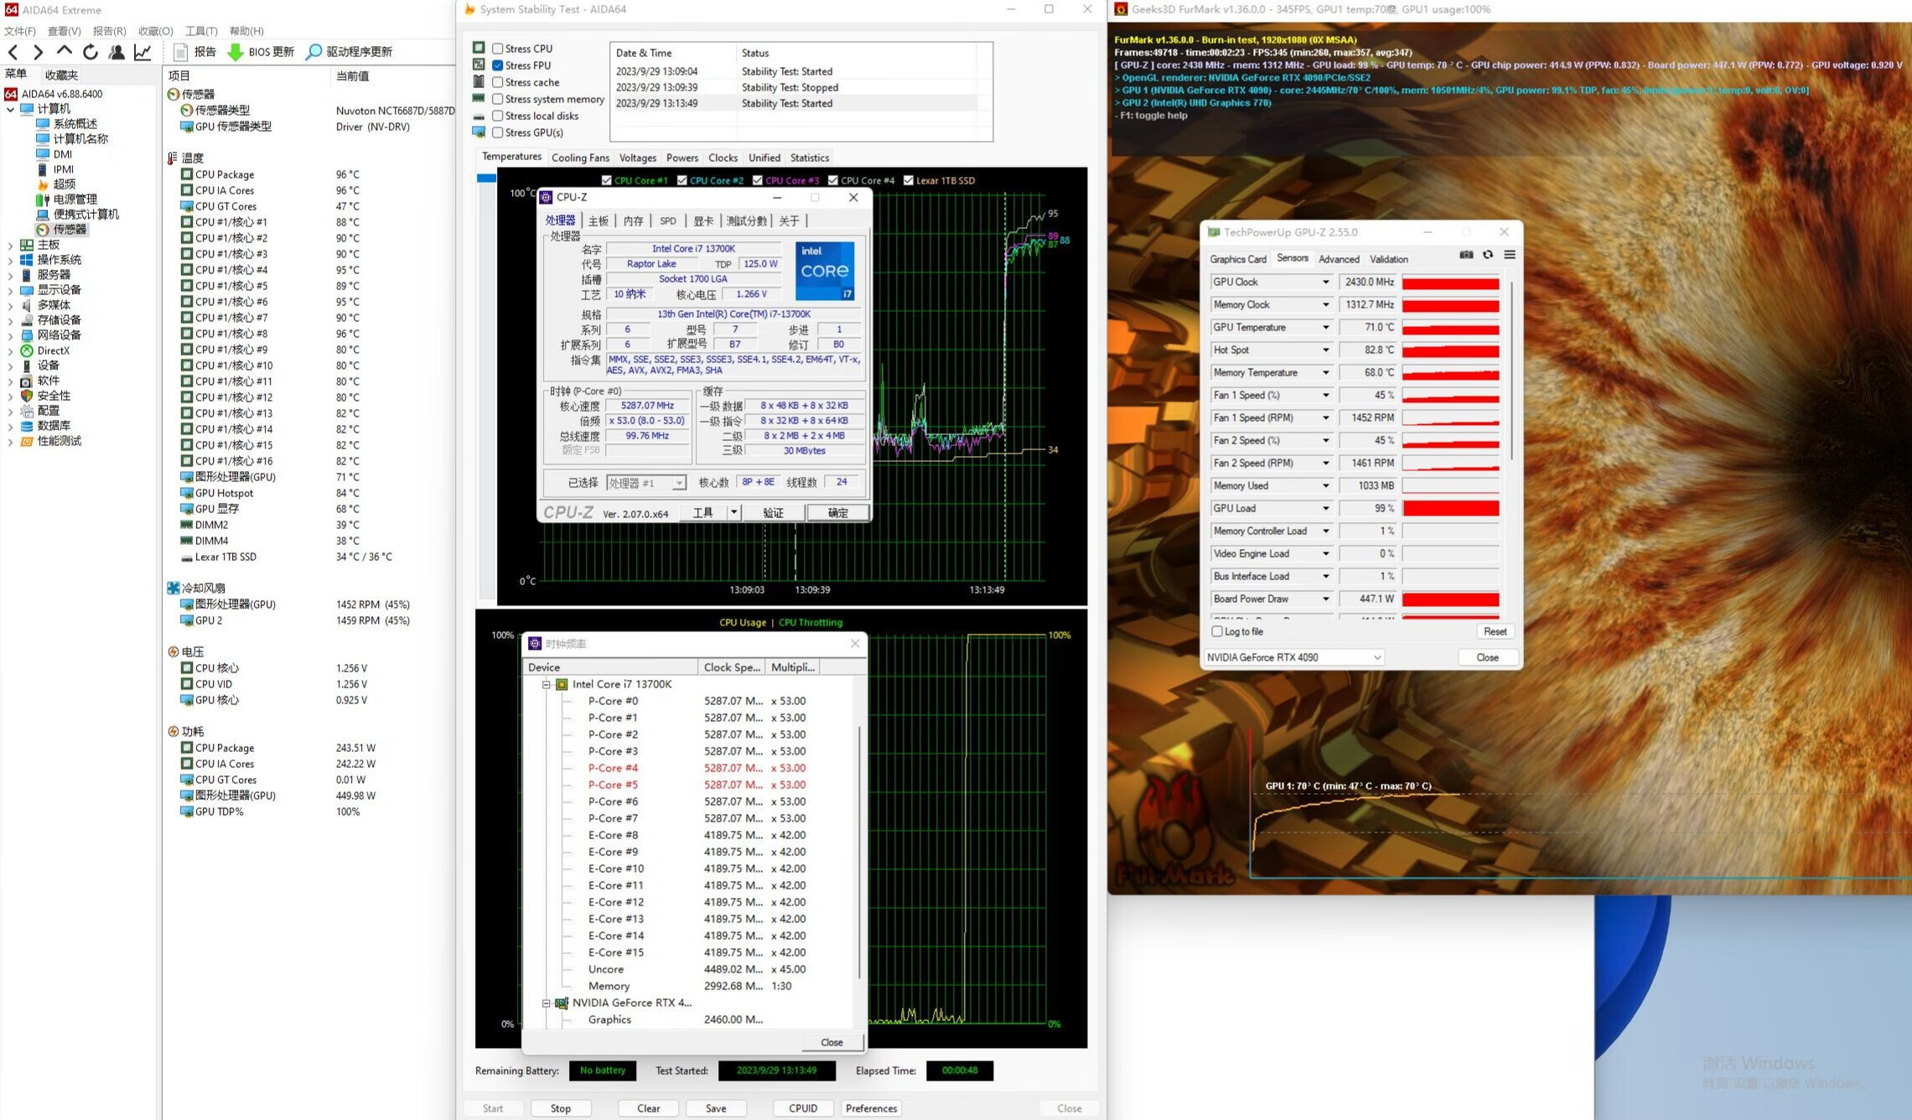Go forward with AIDA64 forward arrow
This screenshot has height=1120, width=1912.
[x=38, y=52]
